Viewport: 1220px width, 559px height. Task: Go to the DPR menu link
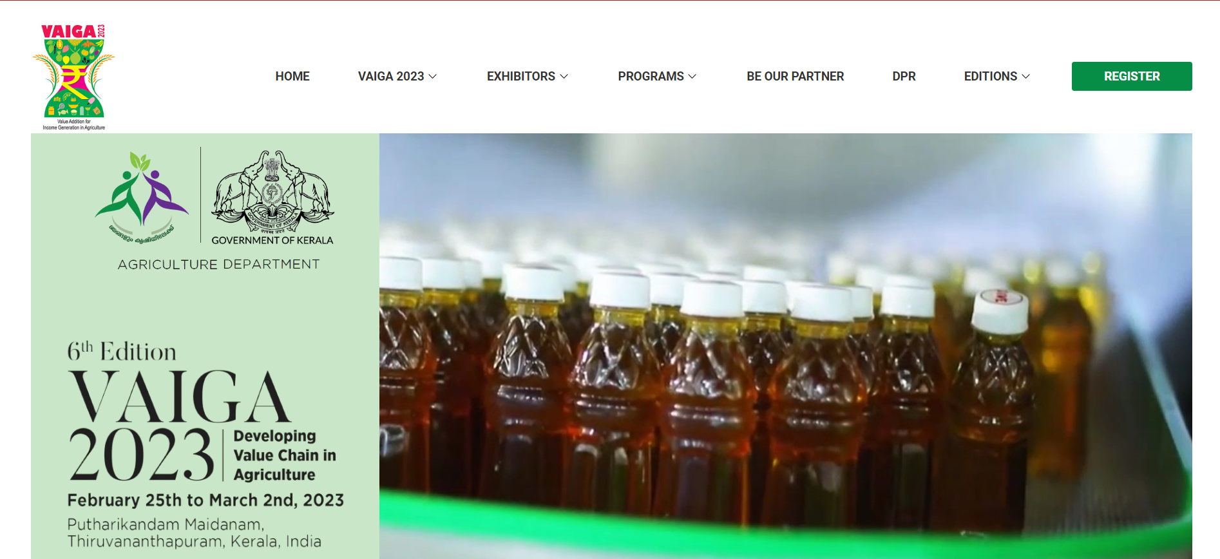coord(904,76)
